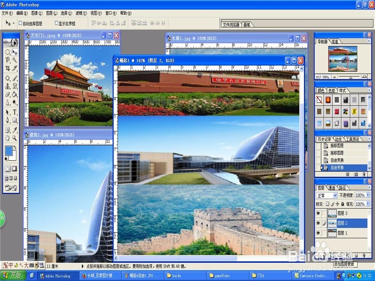Image resolution: width=375 pixels, height=281 pixels.
Task: Select the Type tool
Action: [x=15, y=112]
